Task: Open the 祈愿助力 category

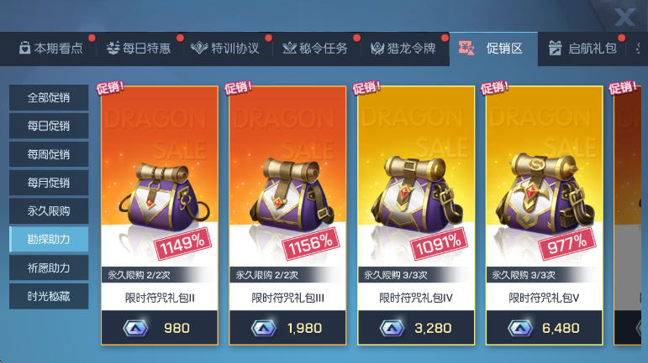Action: [x=49, y=267]
